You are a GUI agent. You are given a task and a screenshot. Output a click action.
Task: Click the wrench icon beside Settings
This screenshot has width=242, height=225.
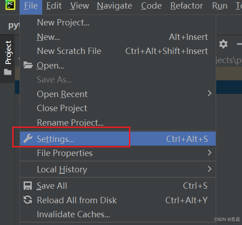pyautogui.click(x=28, y=138)
